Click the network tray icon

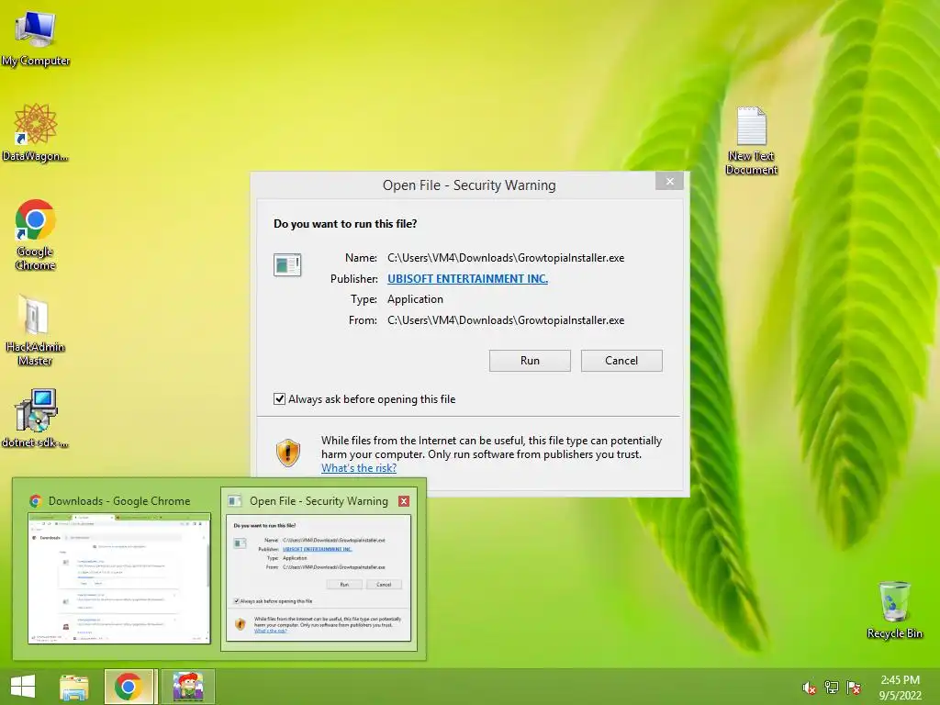[831, 688]
